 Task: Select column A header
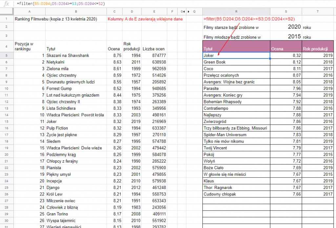(29, 11)
